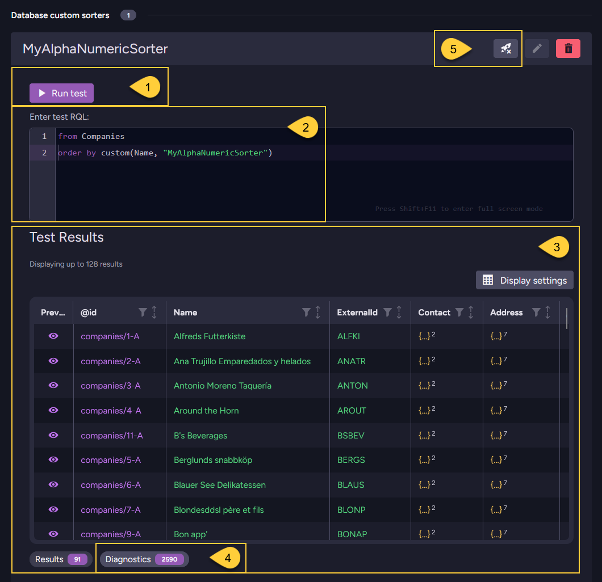Open companies/9-A document link
This screenshot has height=582, width=602.
[111, 534]
